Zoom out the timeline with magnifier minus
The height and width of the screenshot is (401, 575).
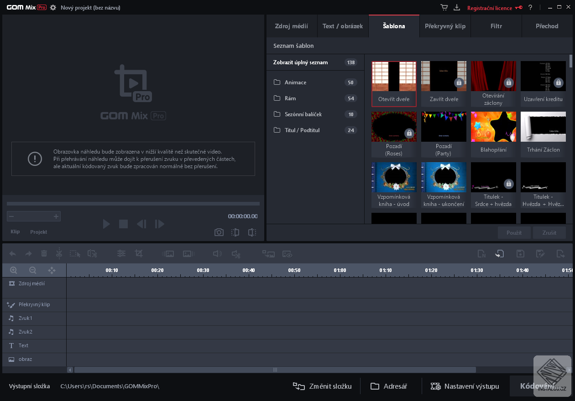tap(33, 270)
